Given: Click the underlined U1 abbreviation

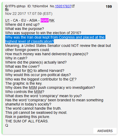Looking at the screenshot, I should tap(8, 20).
